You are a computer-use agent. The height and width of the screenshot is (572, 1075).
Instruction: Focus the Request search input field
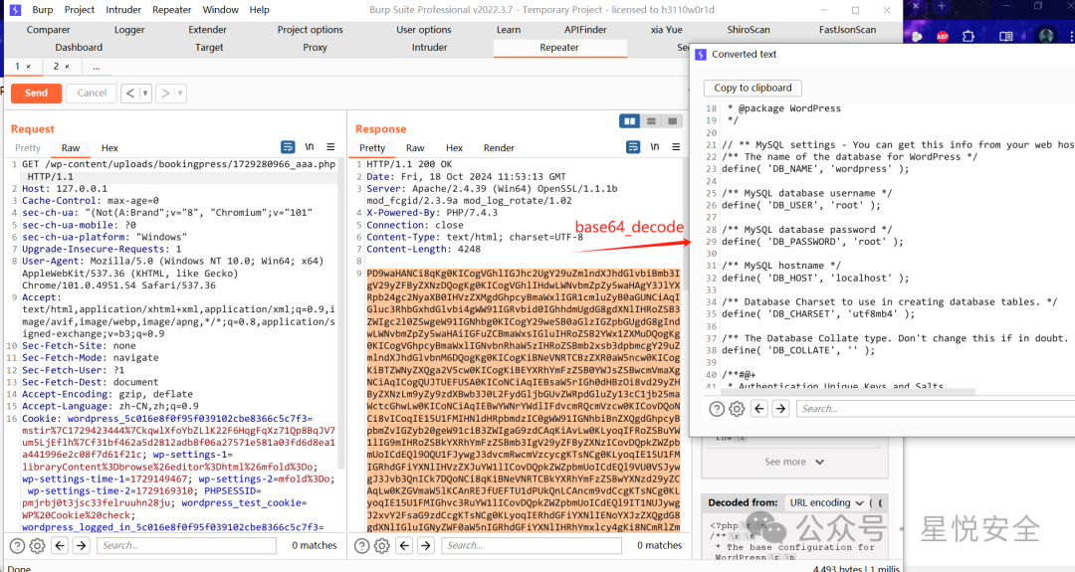click(x=186, y=545)
